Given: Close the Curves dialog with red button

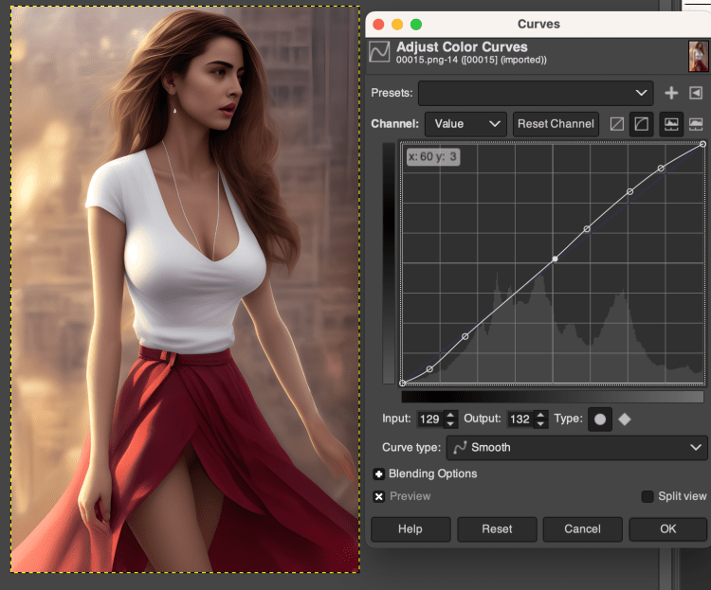Looking at the screenshot, I should pos(378,24).
